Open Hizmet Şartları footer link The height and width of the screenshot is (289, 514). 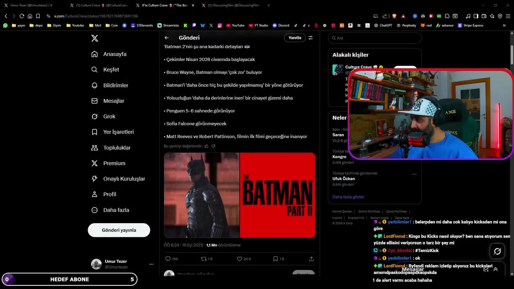click(342, 212)
